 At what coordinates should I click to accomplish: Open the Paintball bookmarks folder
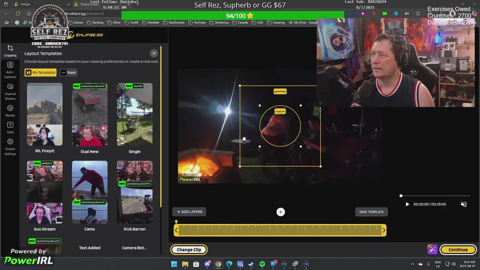[x=150, y=22]
